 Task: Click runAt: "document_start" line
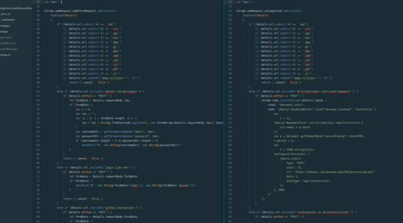(x=286, y=105)
